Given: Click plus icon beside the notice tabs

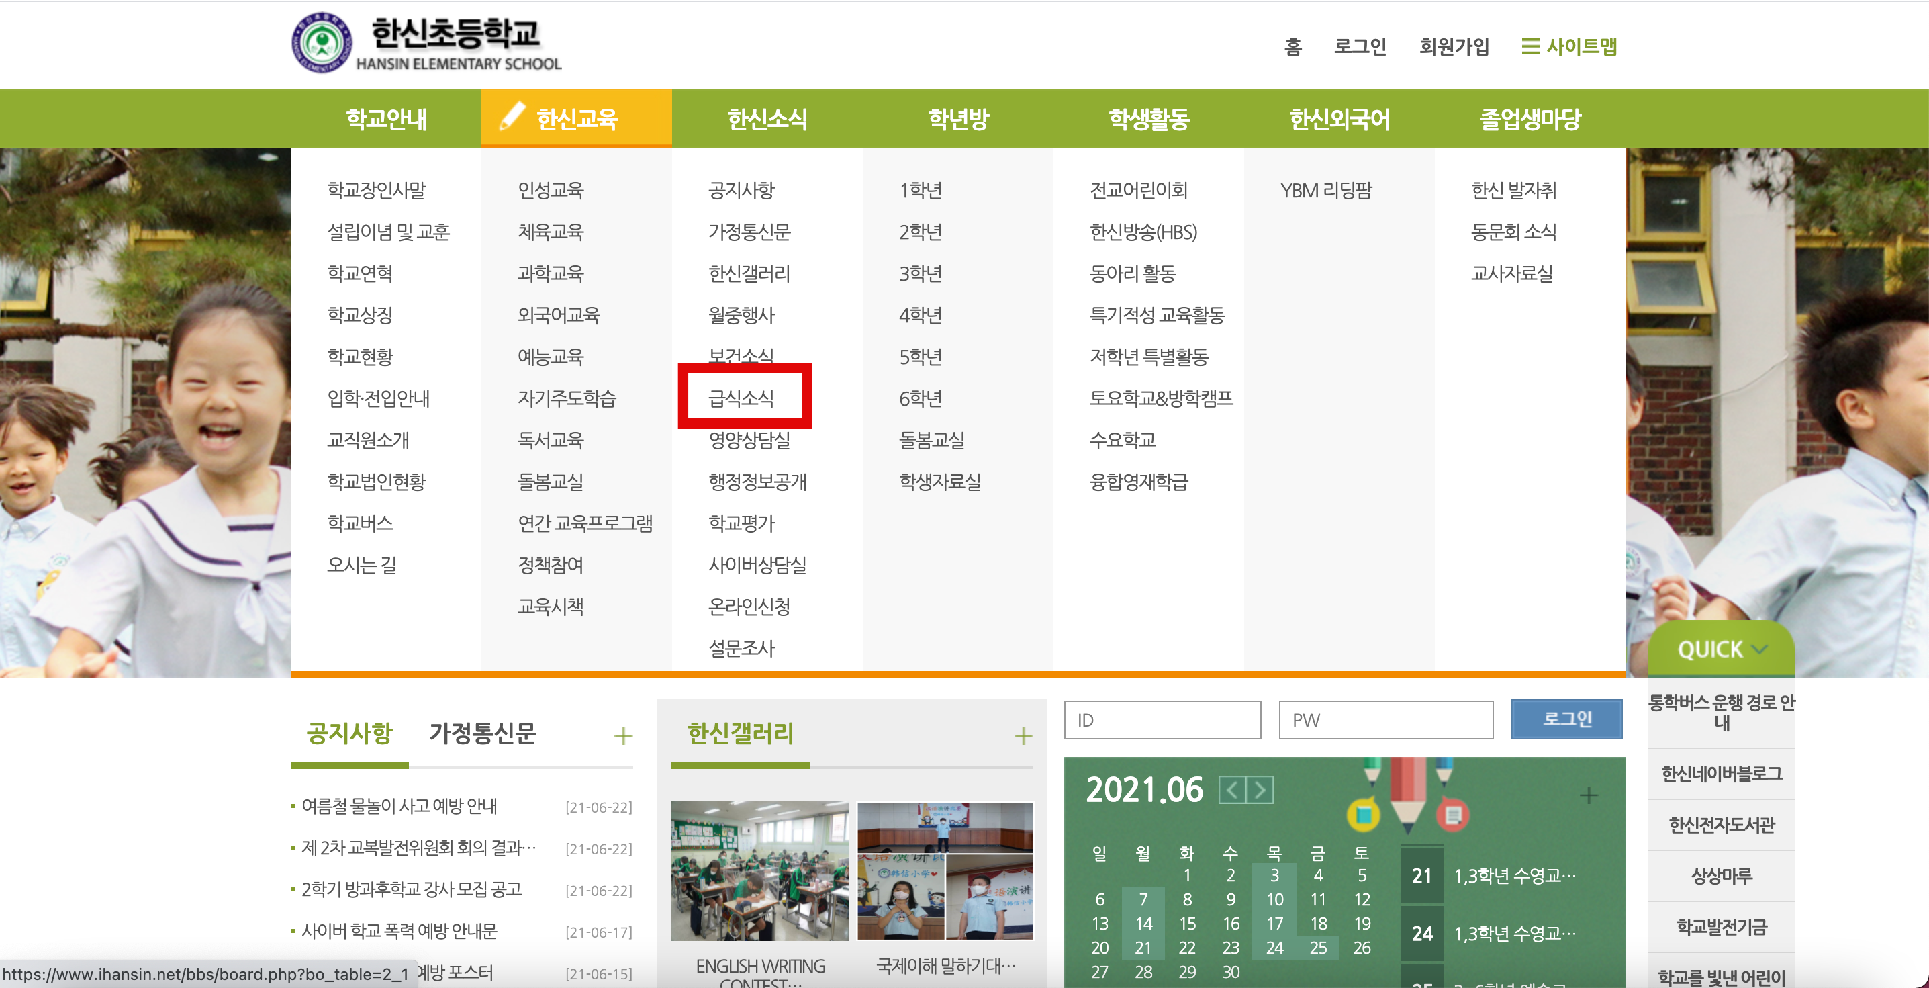Looking at the screenshot, I should point(622,735).
